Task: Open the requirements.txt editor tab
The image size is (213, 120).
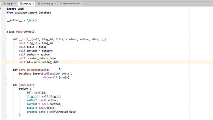Action: pos(72,4)
